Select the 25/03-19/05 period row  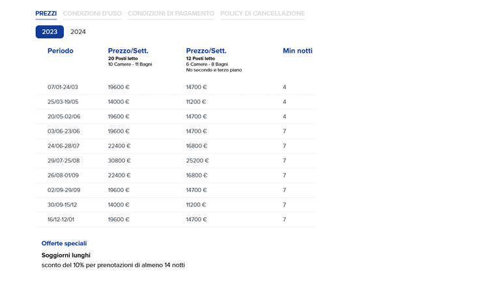coord(176,102)
